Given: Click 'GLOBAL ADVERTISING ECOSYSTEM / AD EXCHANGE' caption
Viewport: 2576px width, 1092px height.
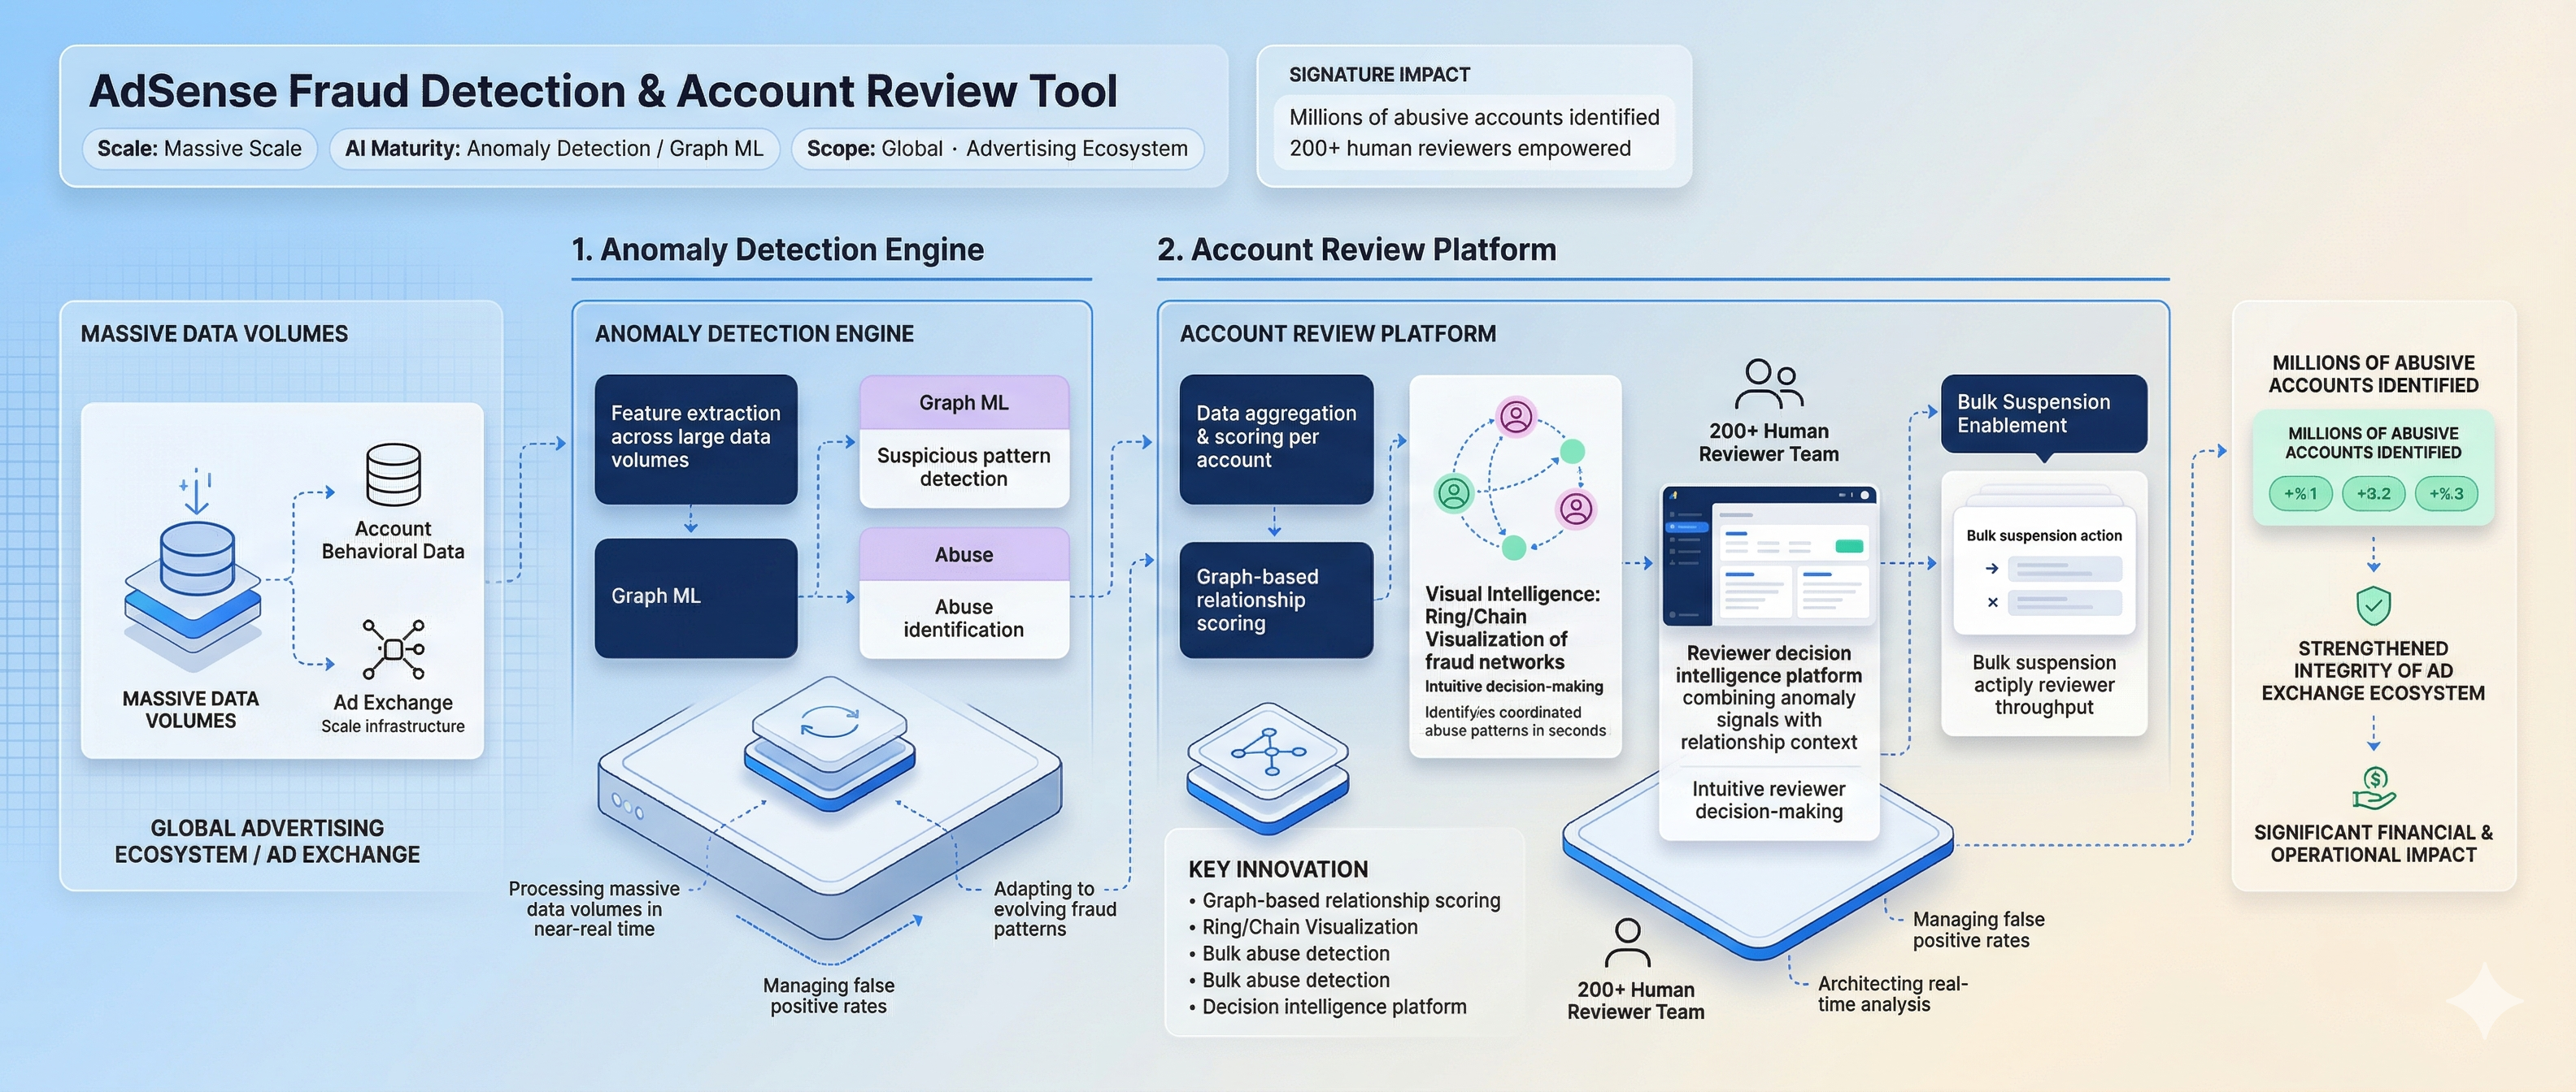Looking at the screenshot, I should [267, 841].
